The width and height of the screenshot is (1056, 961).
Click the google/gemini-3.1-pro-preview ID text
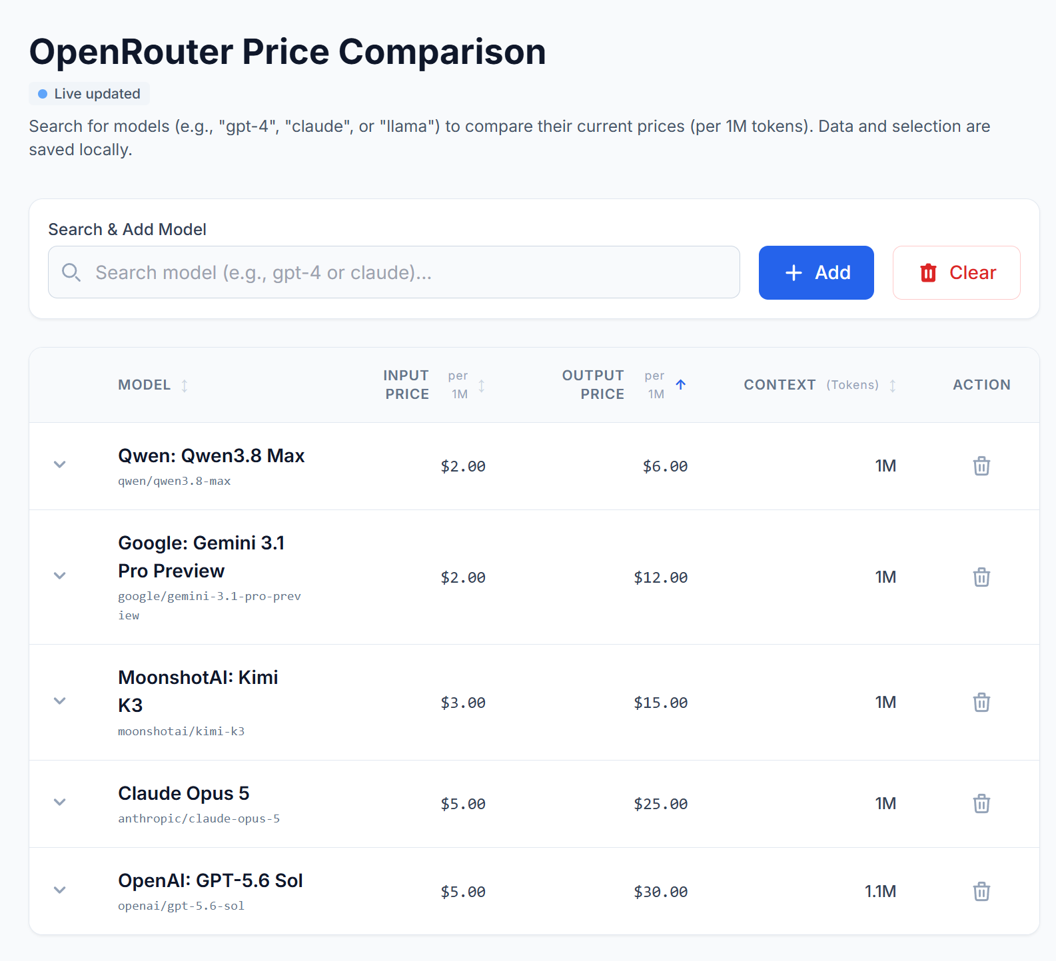(209, 605)
